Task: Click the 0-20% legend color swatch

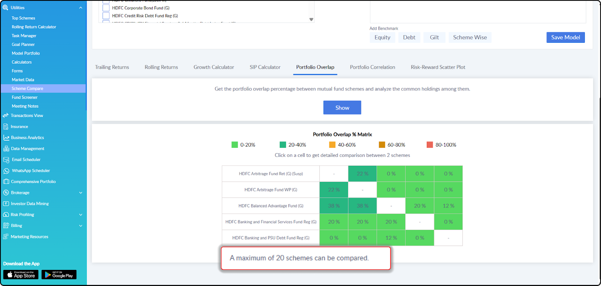Action: coord(235,145)
